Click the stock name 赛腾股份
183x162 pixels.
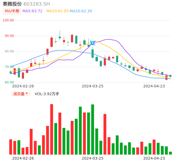(x=12, y=4)
